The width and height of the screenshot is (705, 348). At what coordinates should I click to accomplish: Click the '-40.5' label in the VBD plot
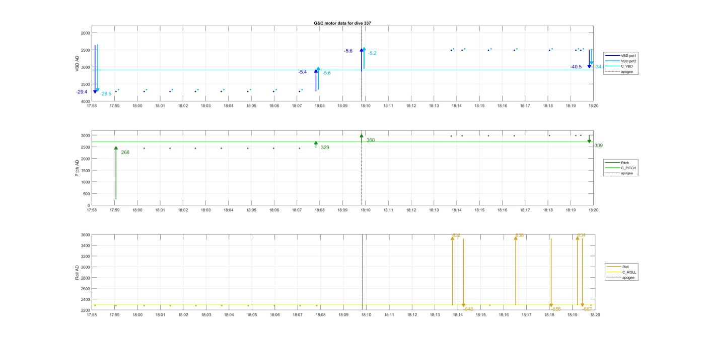click(576, 67)
